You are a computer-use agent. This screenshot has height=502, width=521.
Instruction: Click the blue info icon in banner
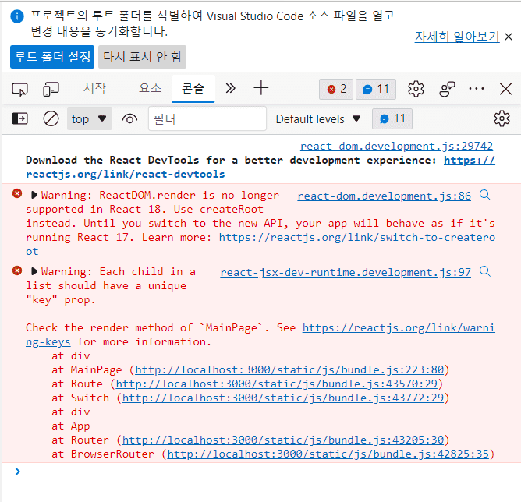pos(17,16)
